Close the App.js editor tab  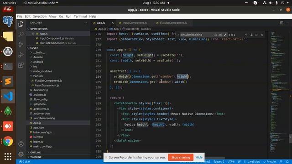point(113,23)
